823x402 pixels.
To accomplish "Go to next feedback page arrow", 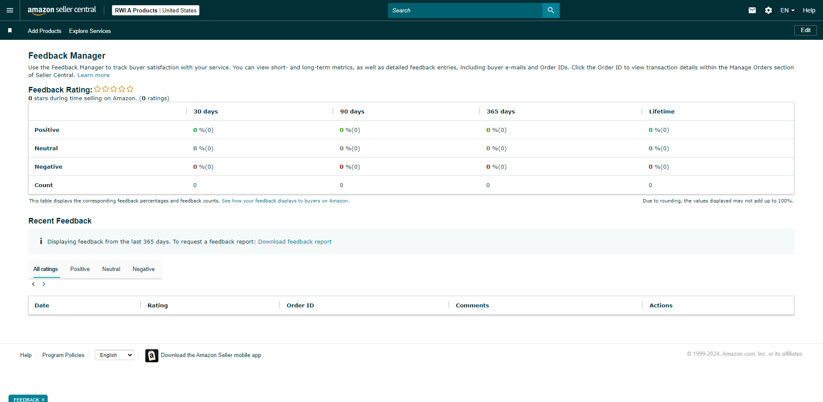I will [x=44, y=284].
